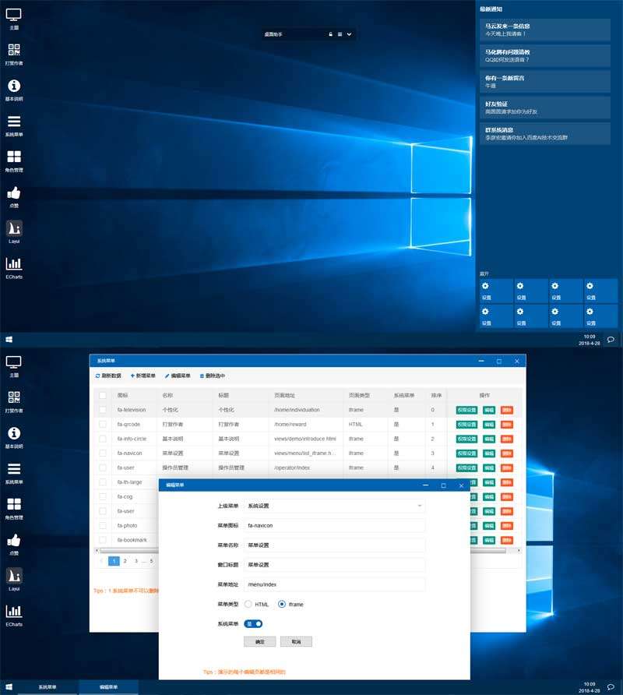Open 基本说明 via the info sidebar icon

13,87
